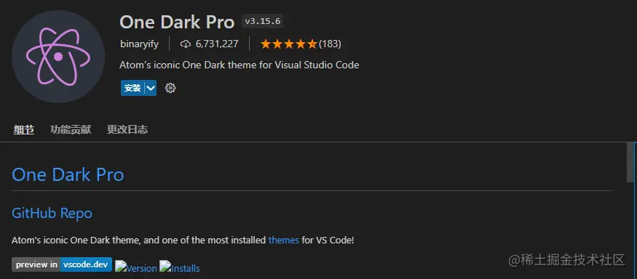Click the v3.15.6 version badge
Viewport: 637px width, 279px height.
[x=262, y=22]
